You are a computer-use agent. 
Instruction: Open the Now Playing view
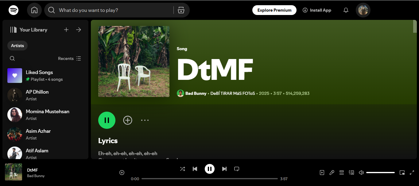(x=322, y=172)
